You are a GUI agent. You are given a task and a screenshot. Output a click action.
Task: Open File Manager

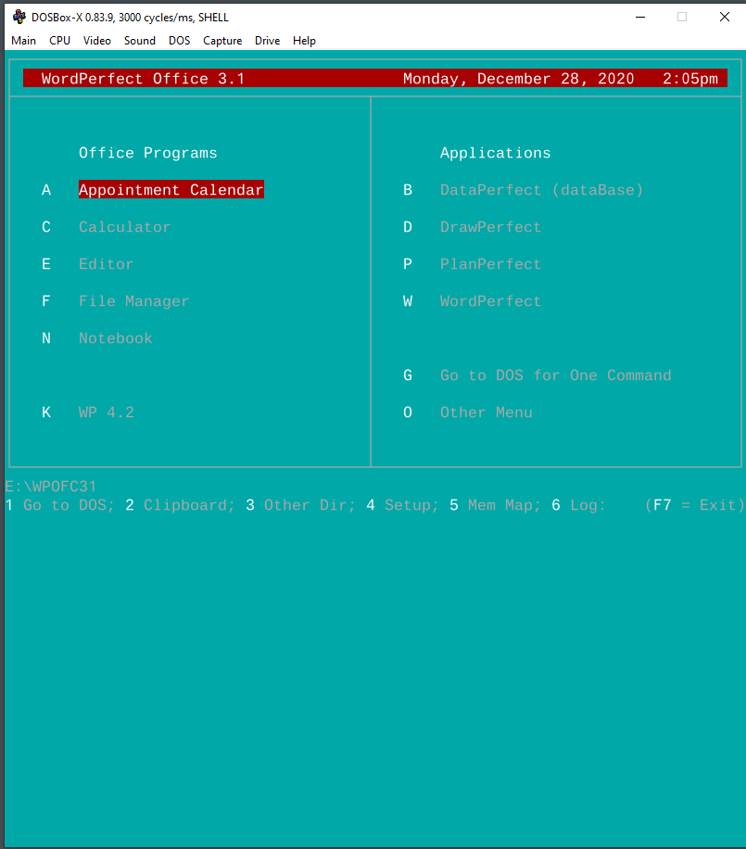[133, 300]
